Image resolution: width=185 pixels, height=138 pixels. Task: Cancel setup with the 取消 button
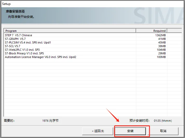pos(163,131)
